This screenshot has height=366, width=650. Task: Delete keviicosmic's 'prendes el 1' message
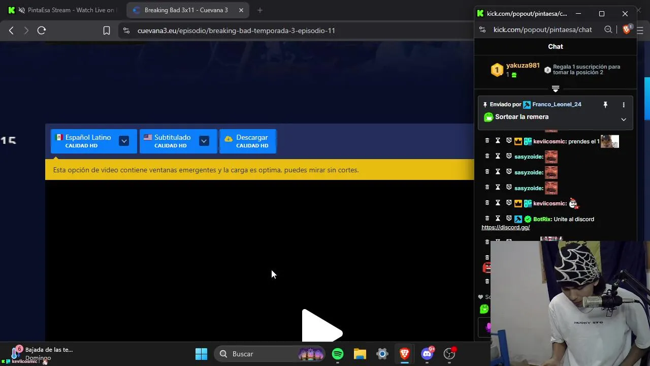[487, 141]
